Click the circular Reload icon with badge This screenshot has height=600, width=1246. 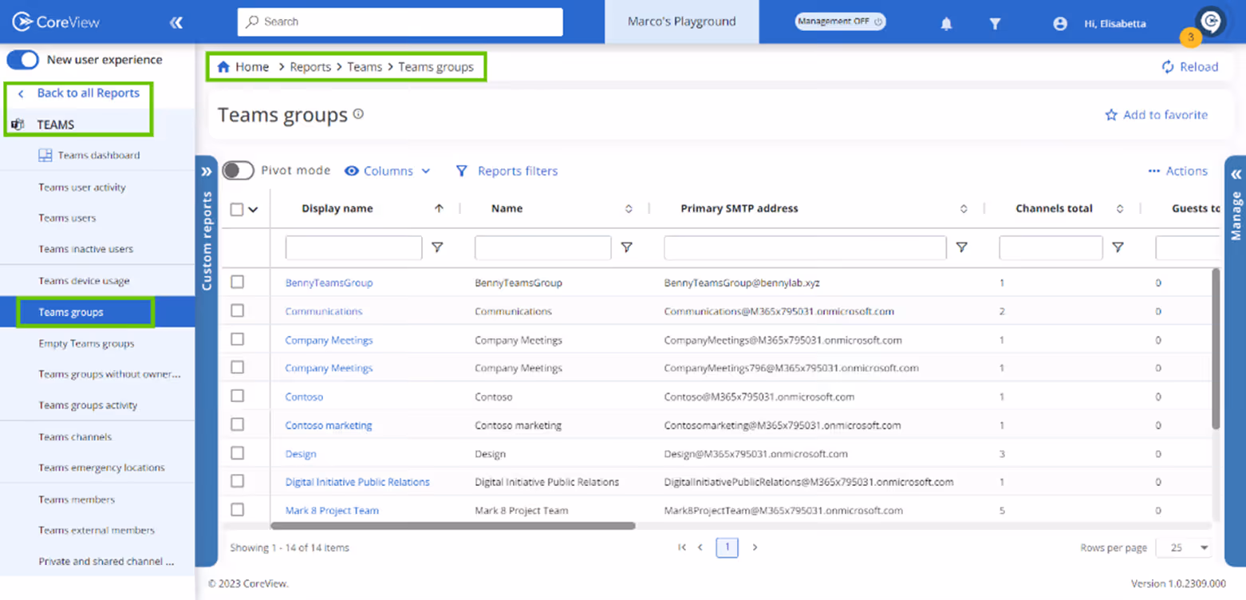coord(1209,22)
